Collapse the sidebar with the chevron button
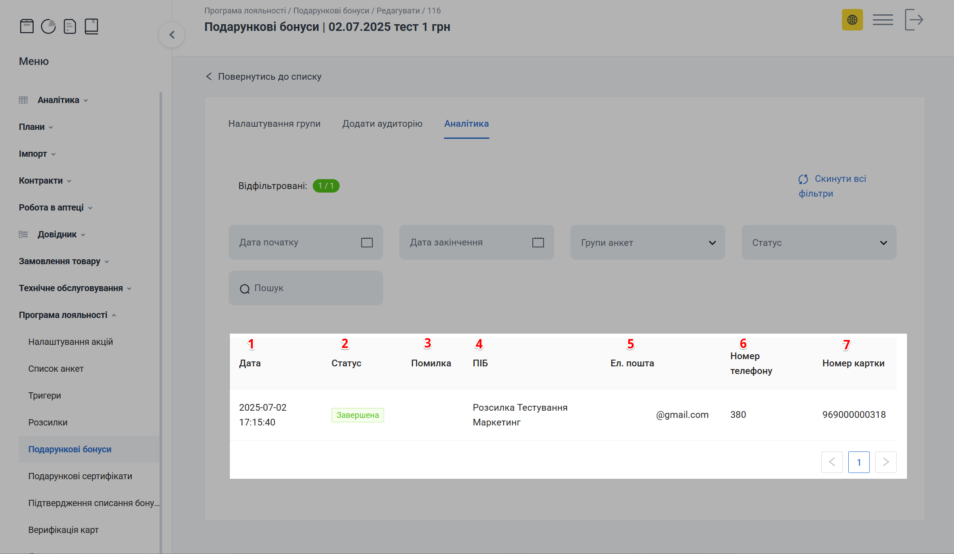 coord(172,34)
